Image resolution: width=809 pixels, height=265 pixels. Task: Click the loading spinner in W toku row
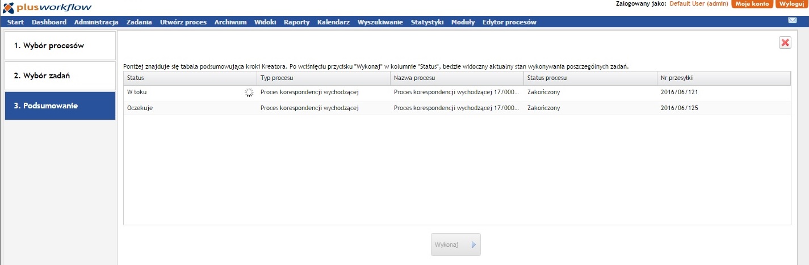(x=249, y=92)
